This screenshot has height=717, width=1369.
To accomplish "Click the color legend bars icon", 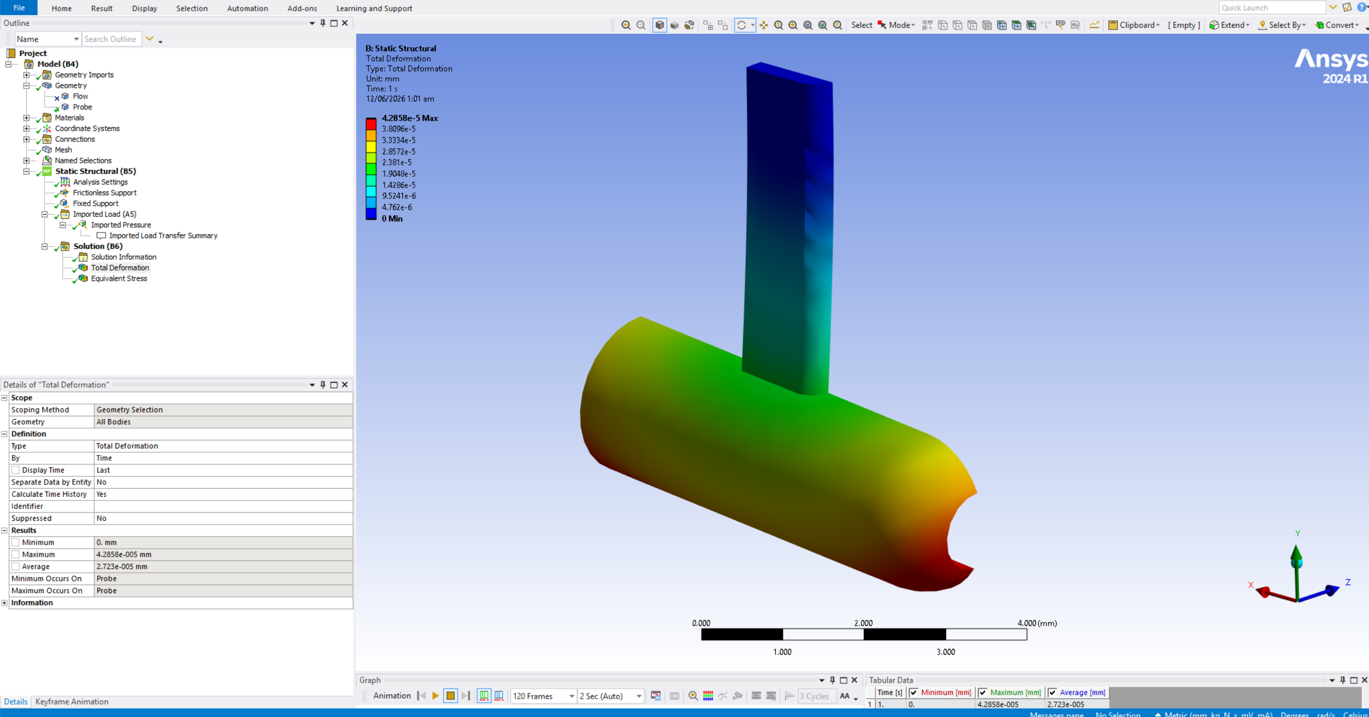I will [x=708, y=696].
